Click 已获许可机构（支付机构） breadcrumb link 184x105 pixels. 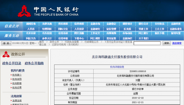(66, 44)
